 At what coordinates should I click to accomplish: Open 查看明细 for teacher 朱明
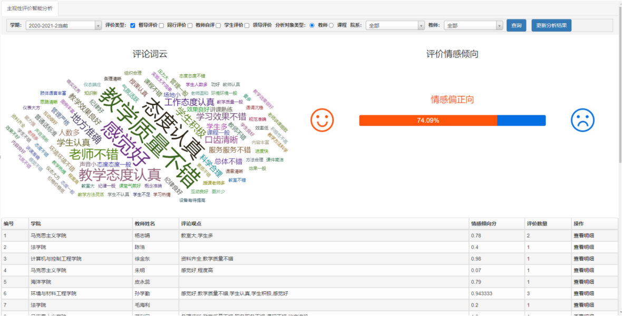pyautogui.click(x=584, y=270)
